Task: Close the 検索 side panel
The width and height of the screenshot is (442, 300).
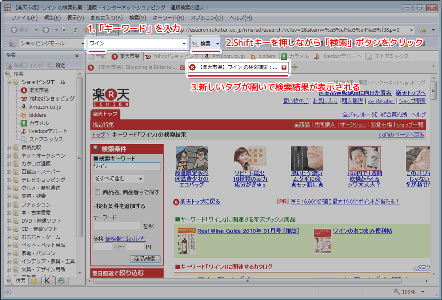Action: click(x=77, y=56)
